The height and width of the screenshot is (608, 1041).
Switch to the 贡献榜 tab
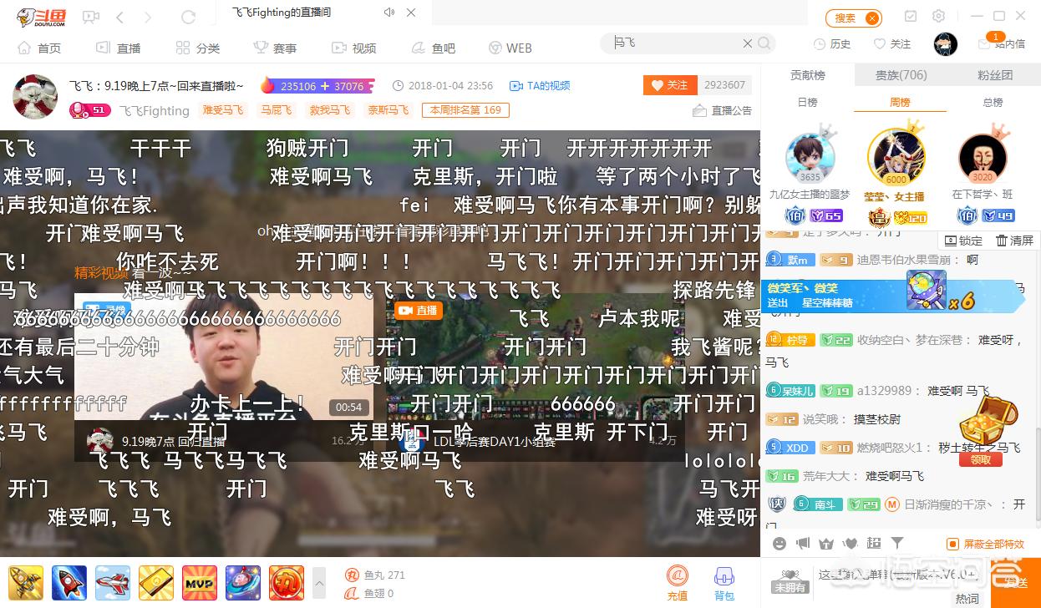tap(808, 75)
